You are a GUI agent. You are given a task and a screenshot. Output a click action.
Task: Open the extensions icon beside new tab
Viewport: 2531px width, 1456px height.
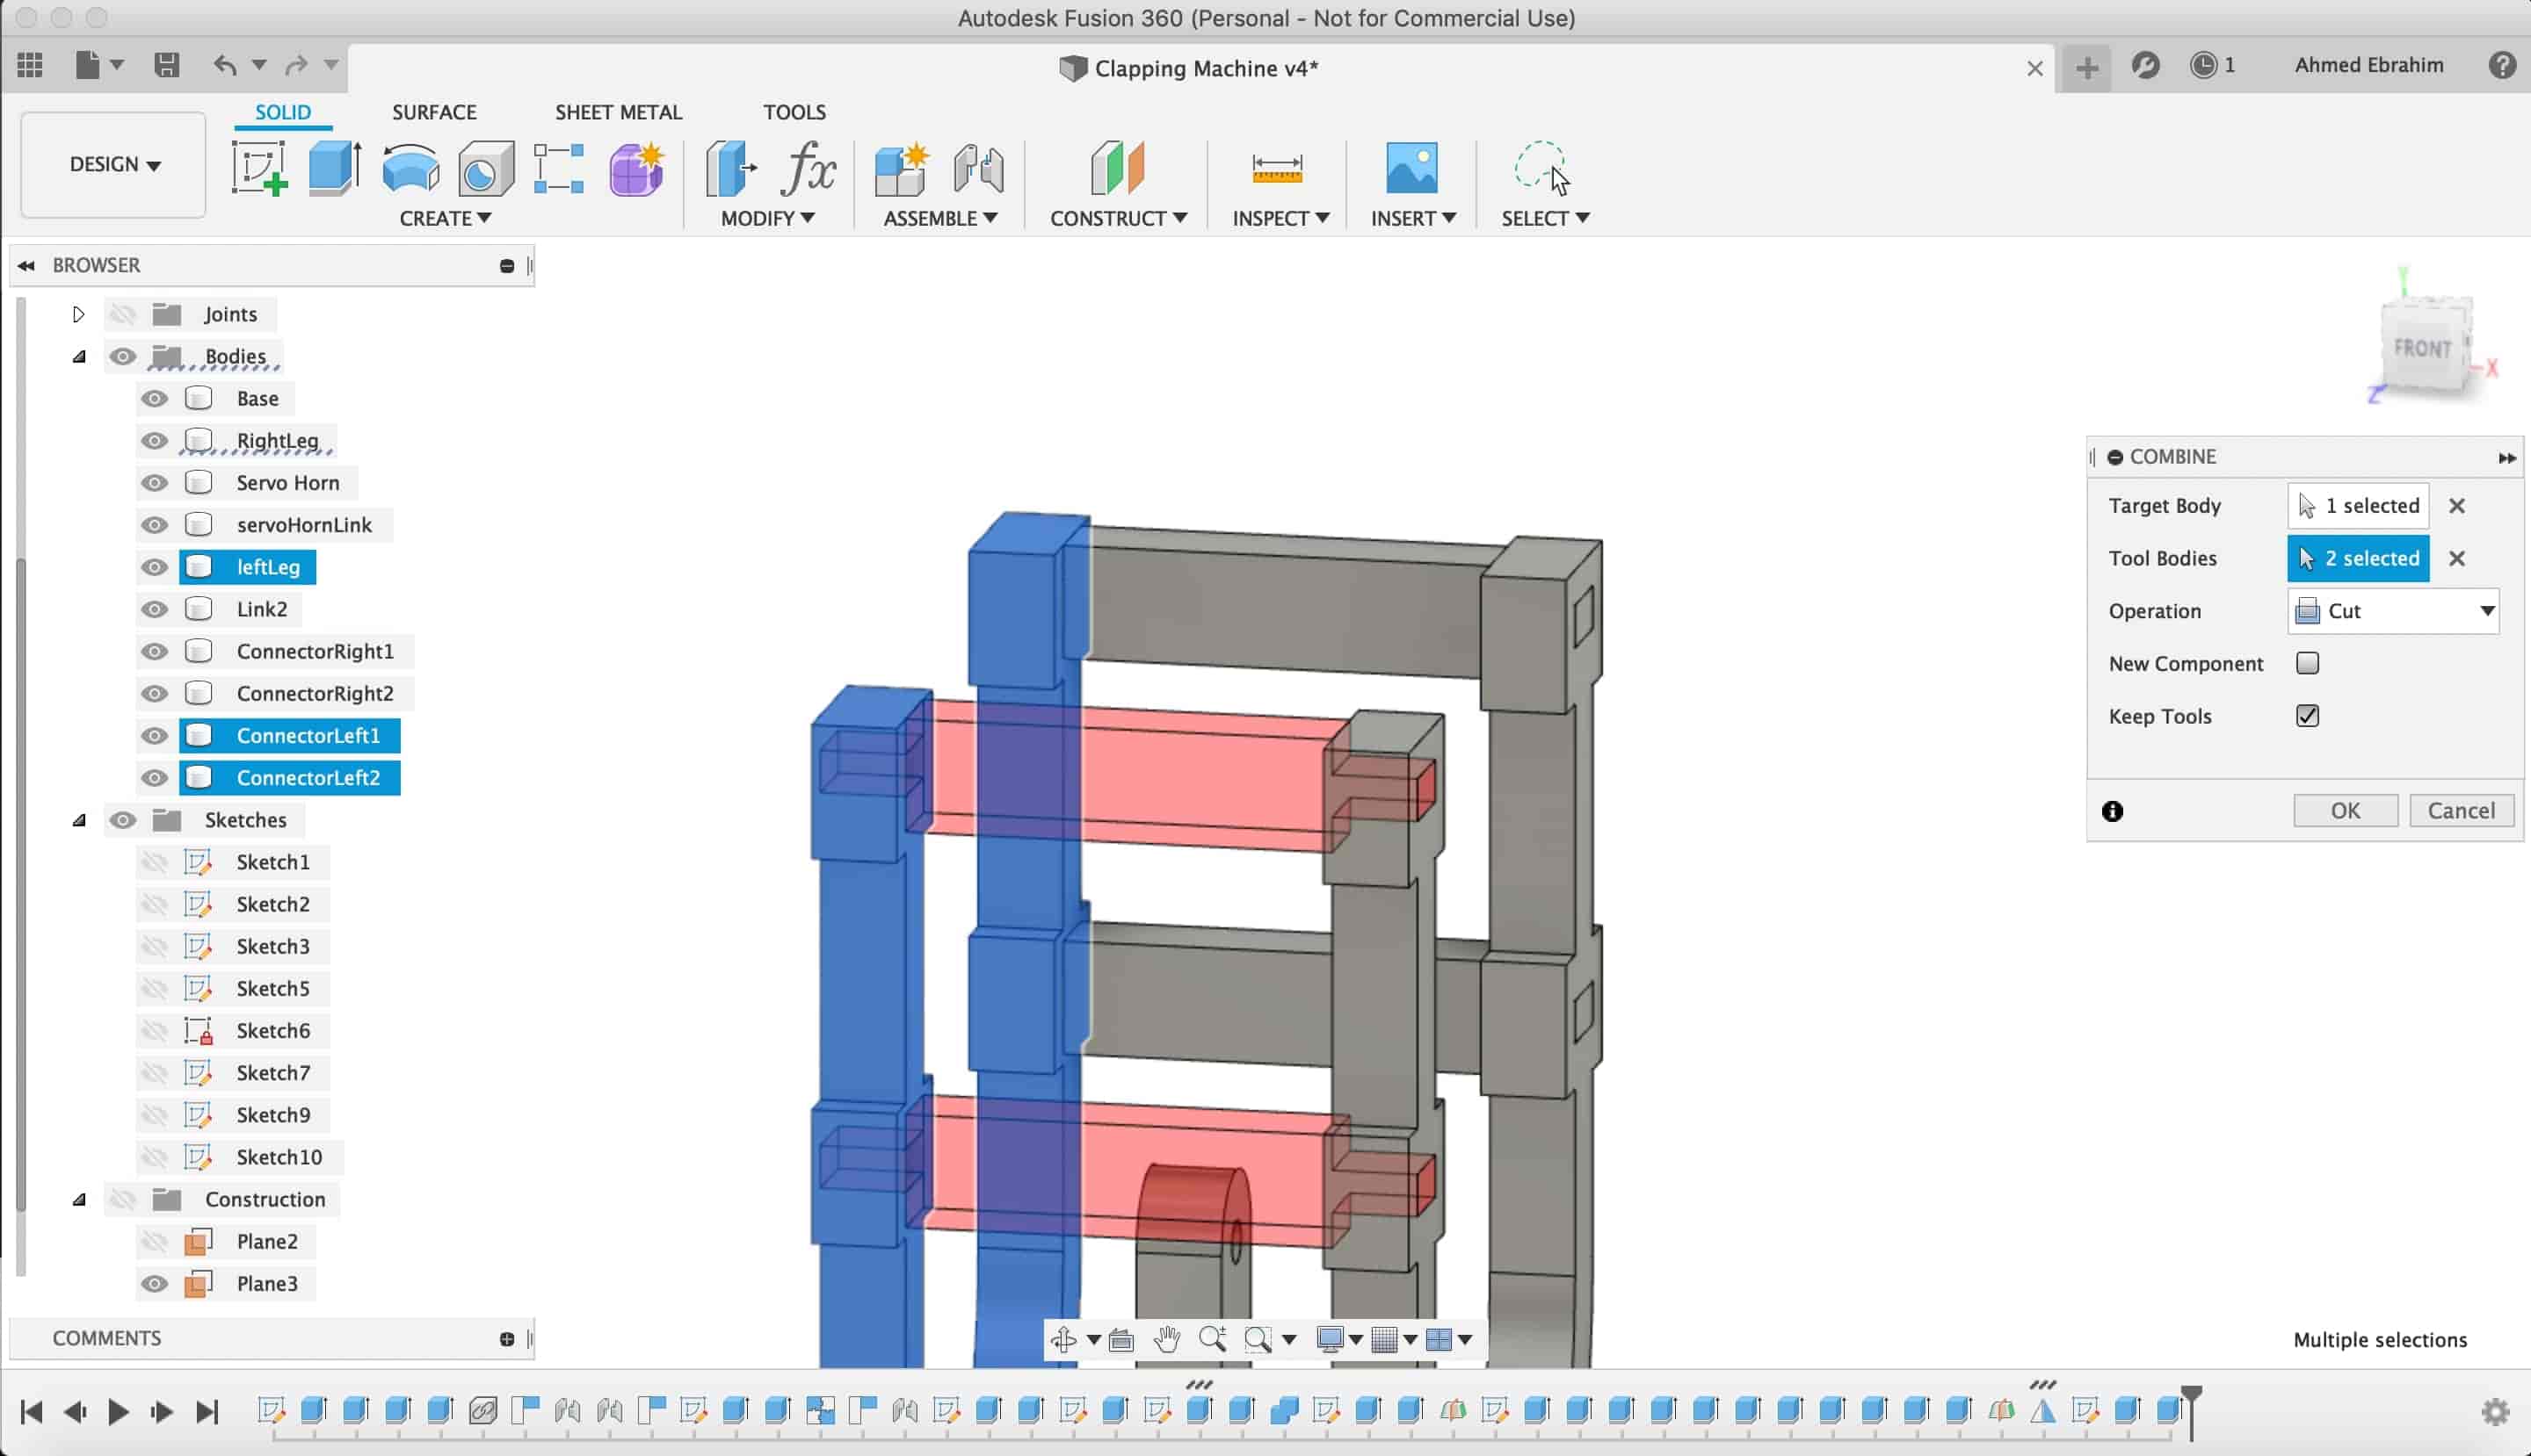pos(2146,65)
